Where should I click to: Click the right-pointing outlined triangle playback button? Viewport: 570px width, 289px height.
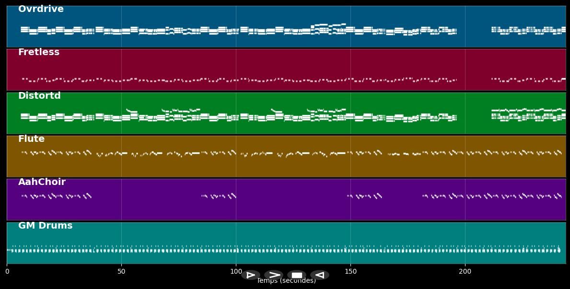tap(251, 275)
